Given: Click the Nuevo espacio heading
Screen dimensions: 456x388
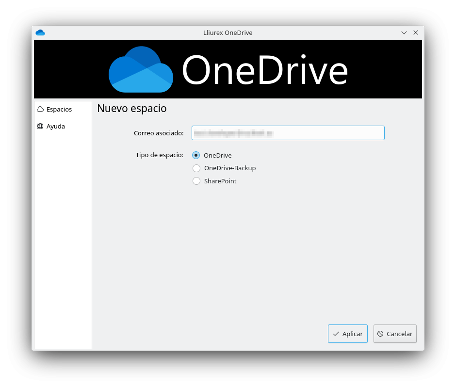Looking at the screenshot, I should 131,108.
